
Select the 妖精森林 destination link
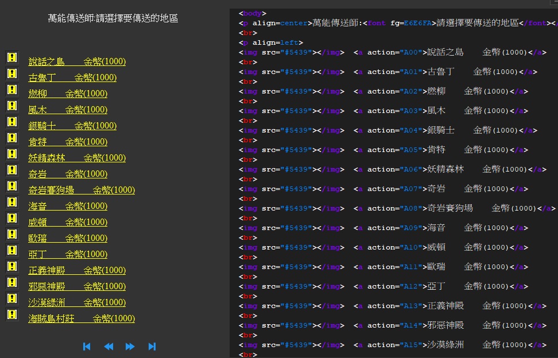77,158
